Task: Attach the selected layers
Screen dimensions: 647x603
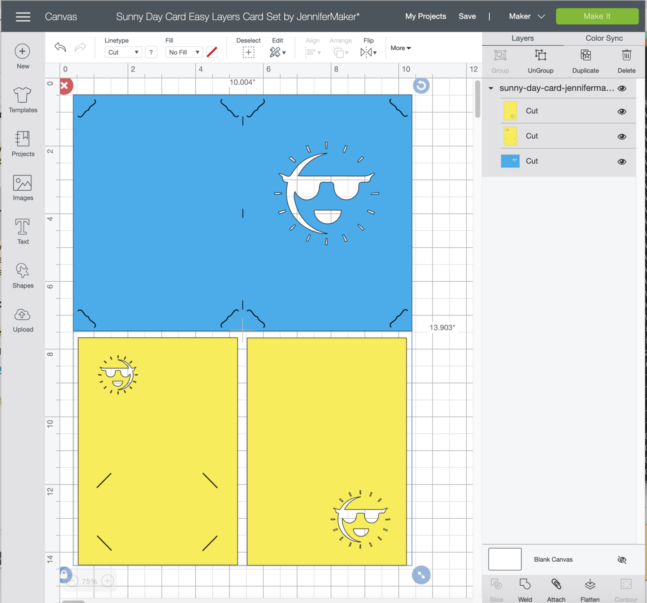Action: pyautogui.click(x=556, y=590)
